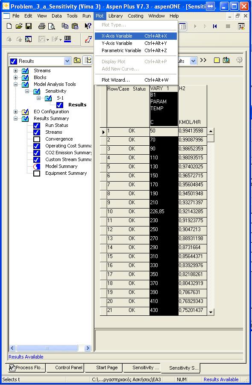Image resolution: width=252 pixels, height=385 pixels.
Task: Select X-Axis Variable menu entry
Action: point(136,36)
